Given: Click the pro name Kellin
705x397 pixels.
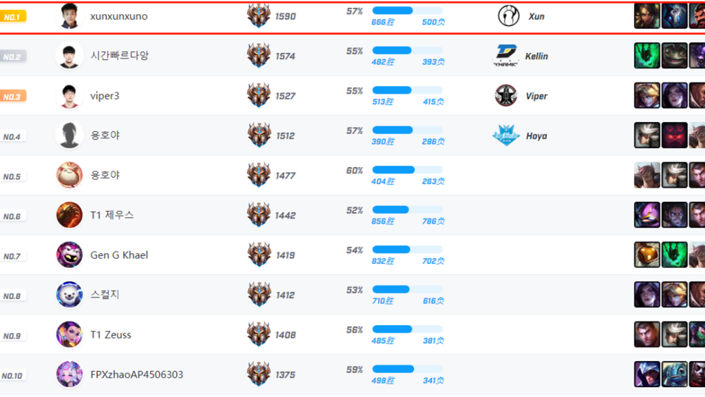Looking at the screenshot, I should (x=537, y=56).
